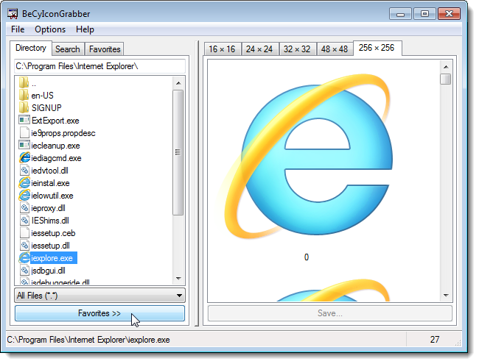Click the file list scroll up arrow
The image size is (479, 364).
pyautogui.click(x=178, y=83)
